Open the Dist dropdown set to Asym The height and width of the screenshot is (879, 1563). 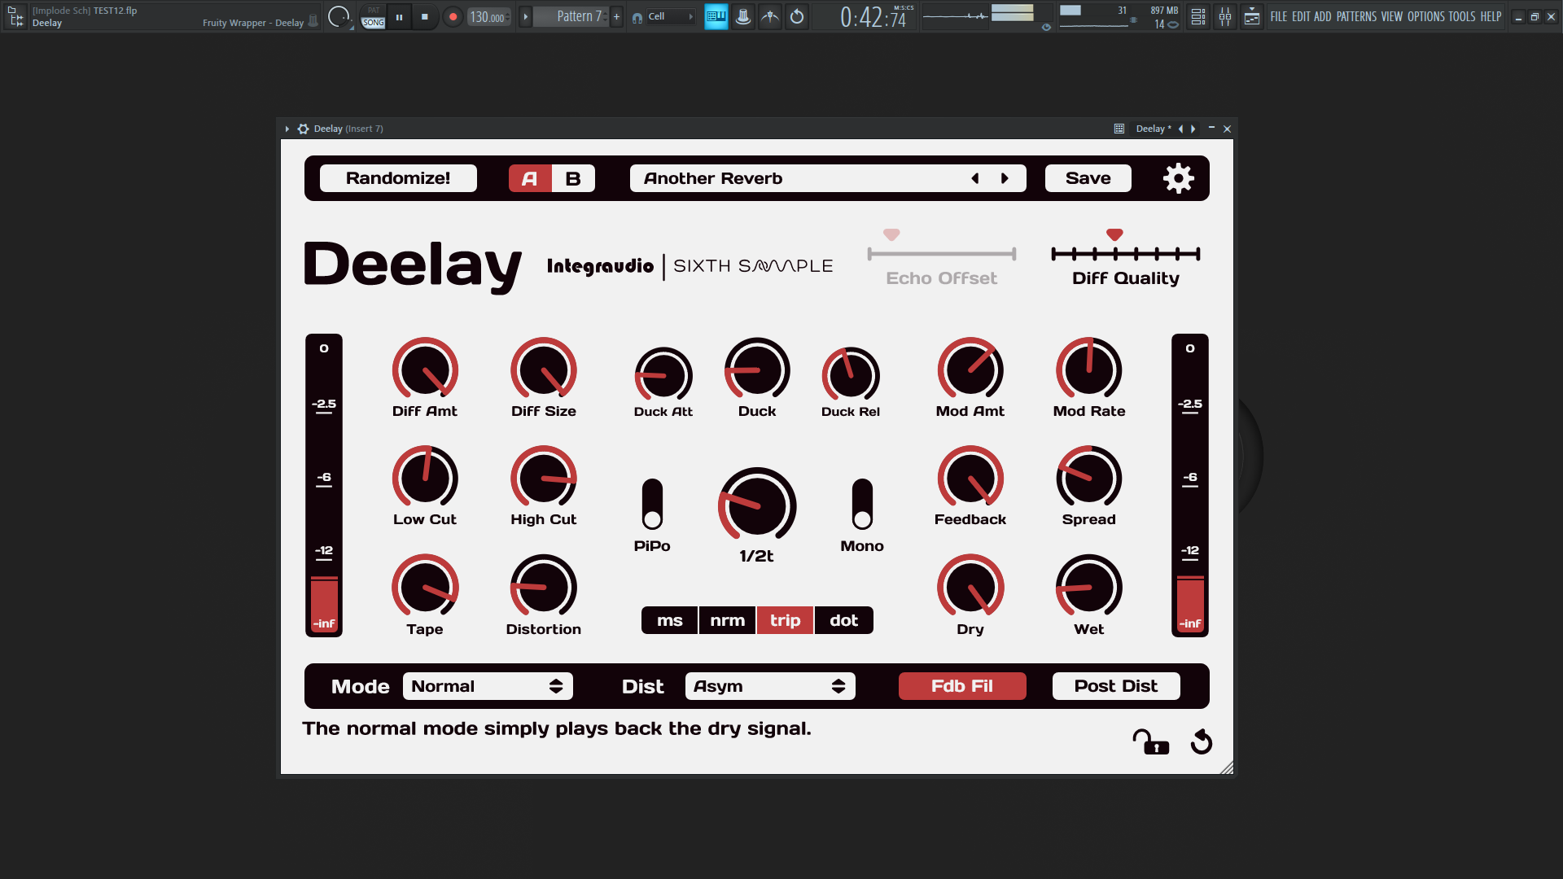coord(769,686)
